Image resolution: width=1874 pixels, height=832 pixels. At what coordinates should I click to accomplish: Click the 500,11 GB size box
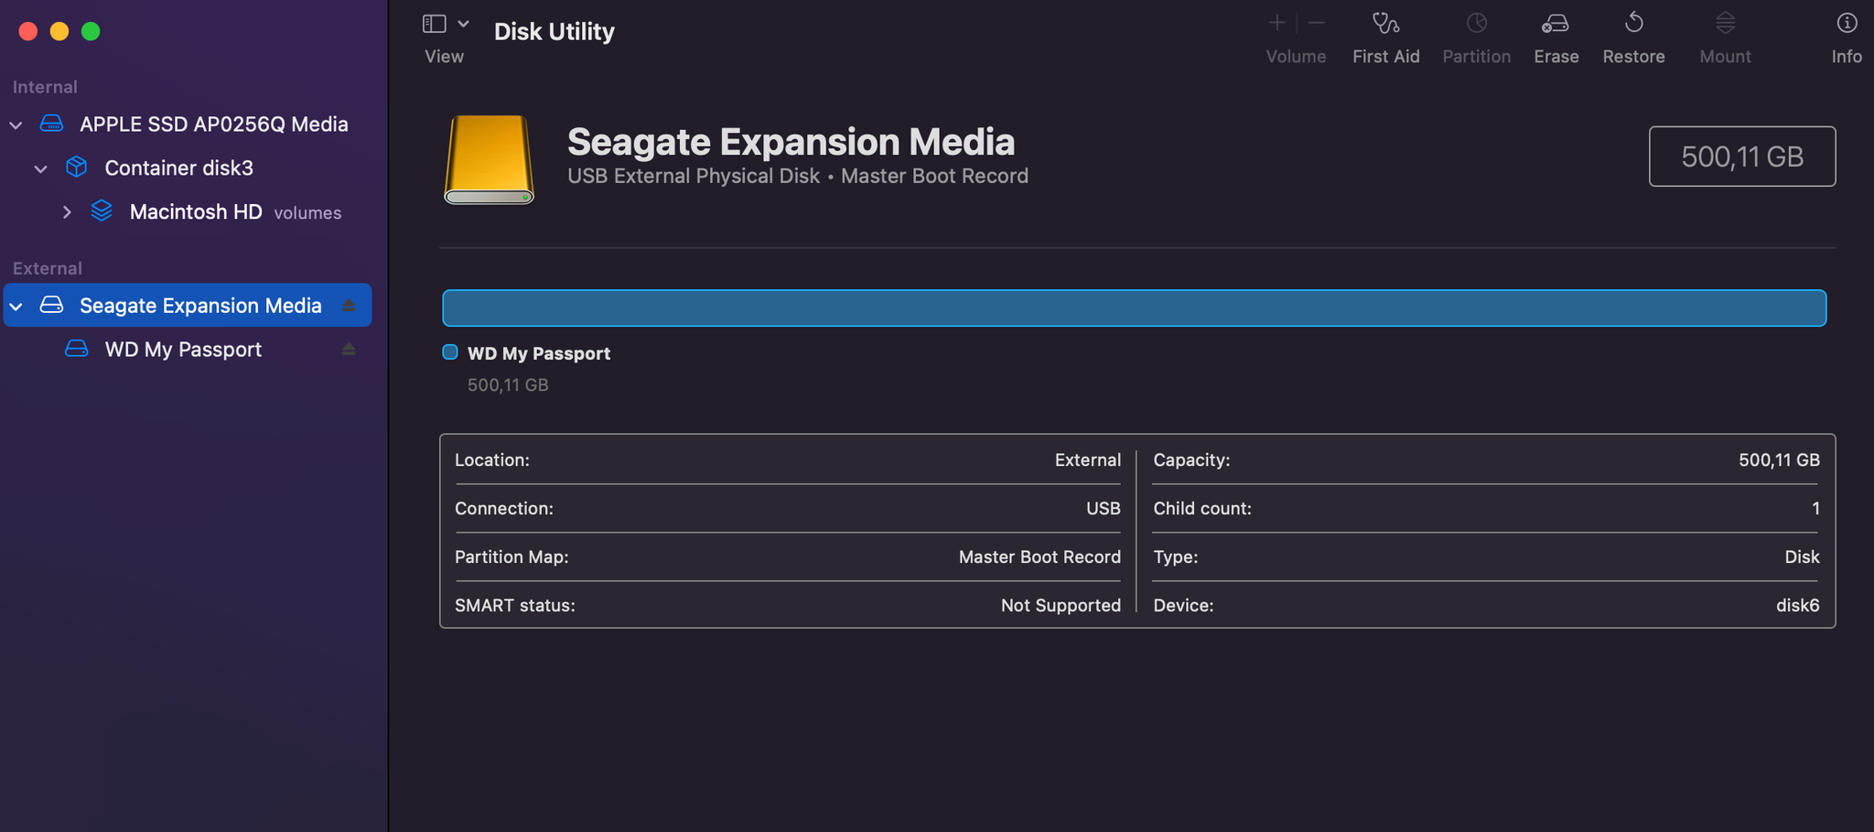click(x=1742, y=157)
